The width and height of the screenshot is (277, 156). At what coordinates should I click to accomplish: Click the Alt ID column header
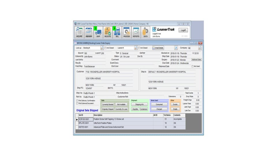tap(158, 115)
